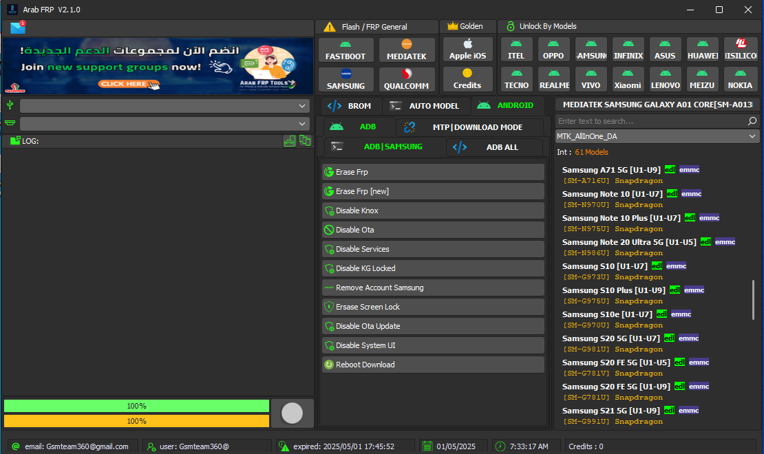Open the Credits section
Viewport: 764px width, 454px height.
[468, 79]
